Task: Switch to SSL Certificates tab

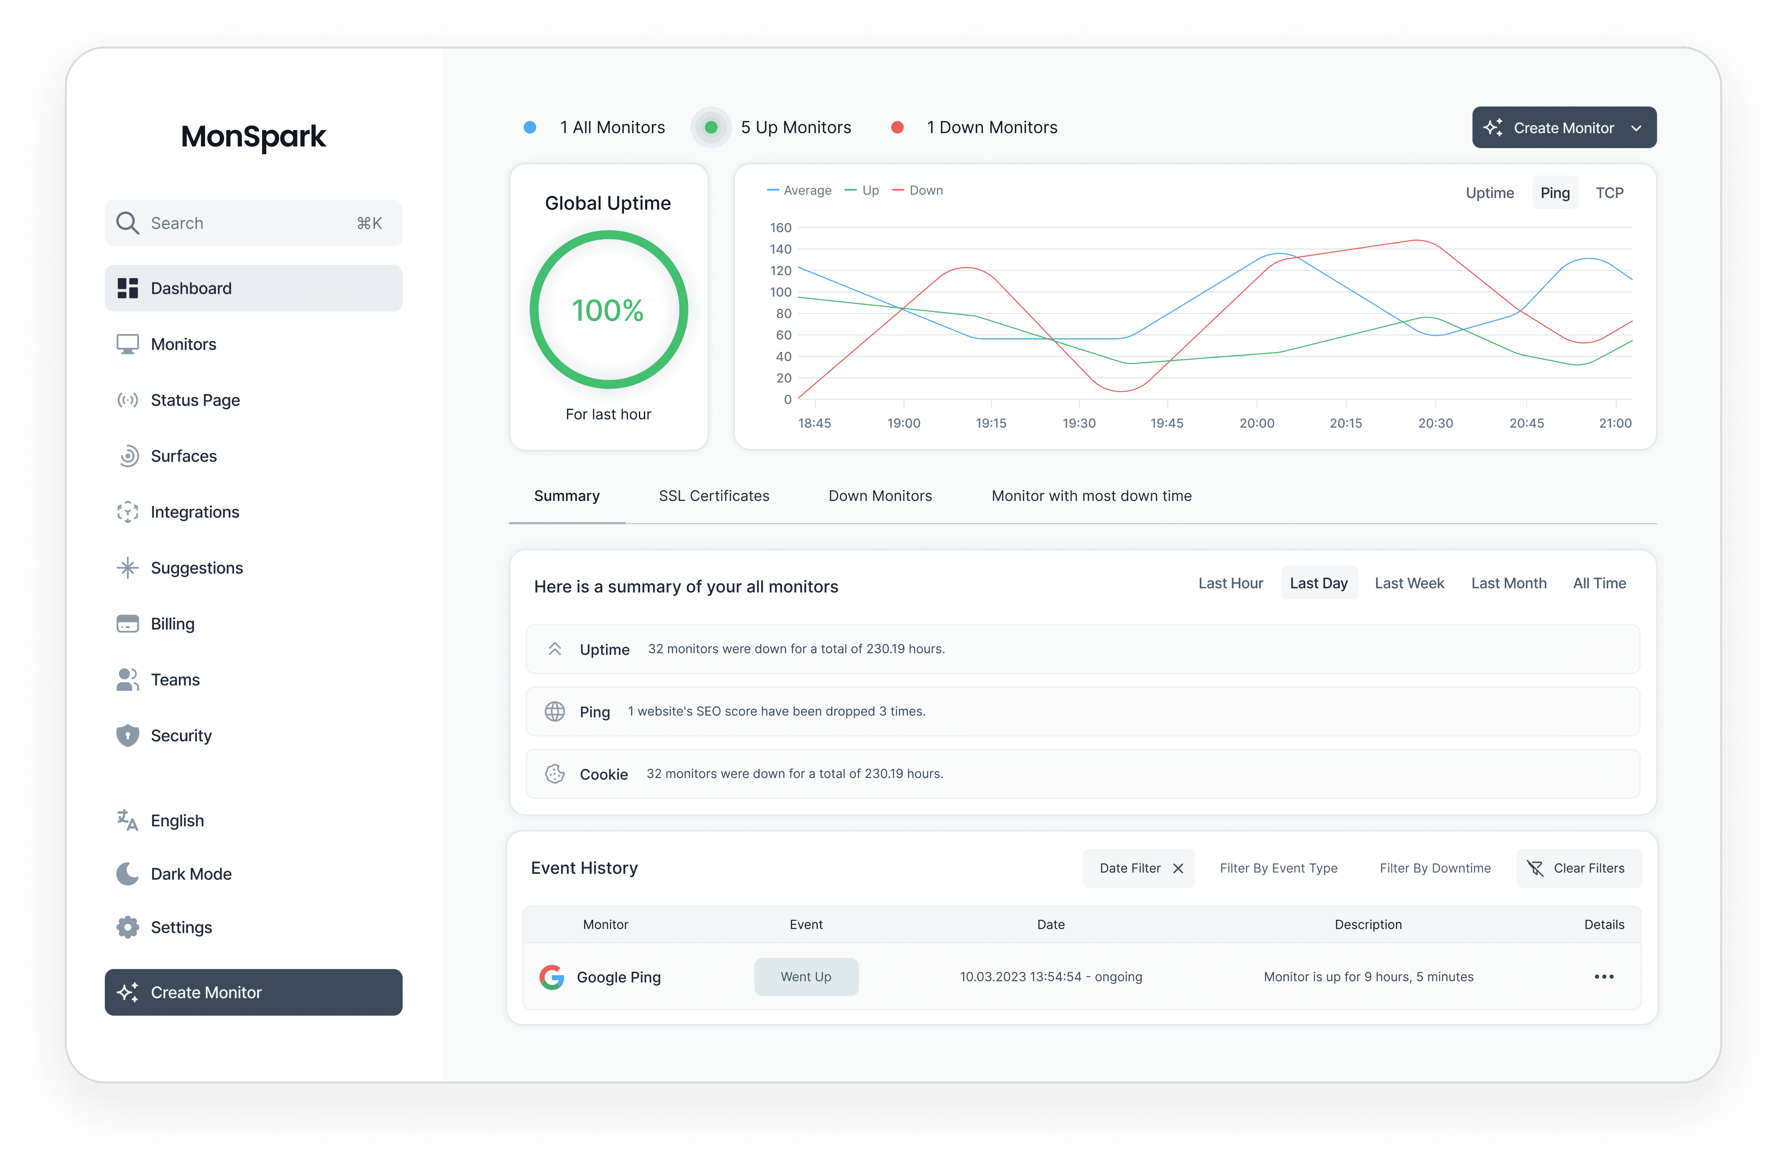Action: (713, 496)
